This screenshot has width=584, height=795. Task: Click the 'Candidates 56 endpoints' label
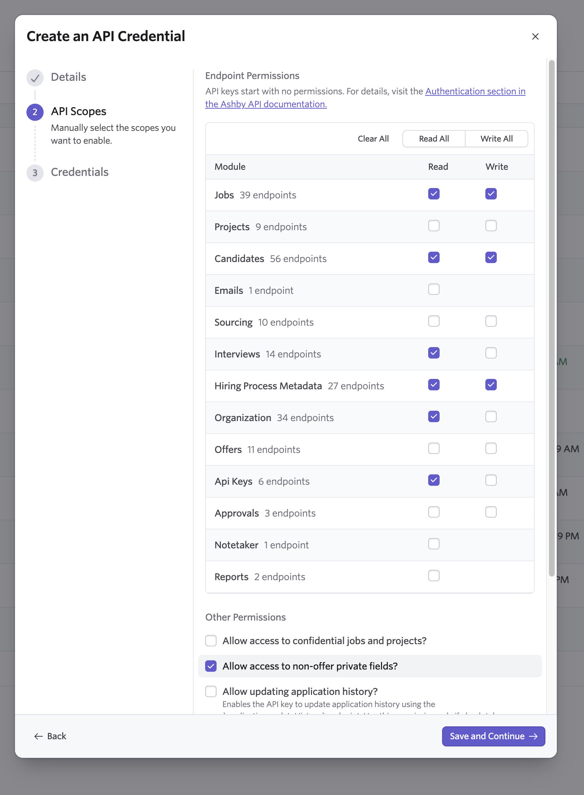coord(271,259)
